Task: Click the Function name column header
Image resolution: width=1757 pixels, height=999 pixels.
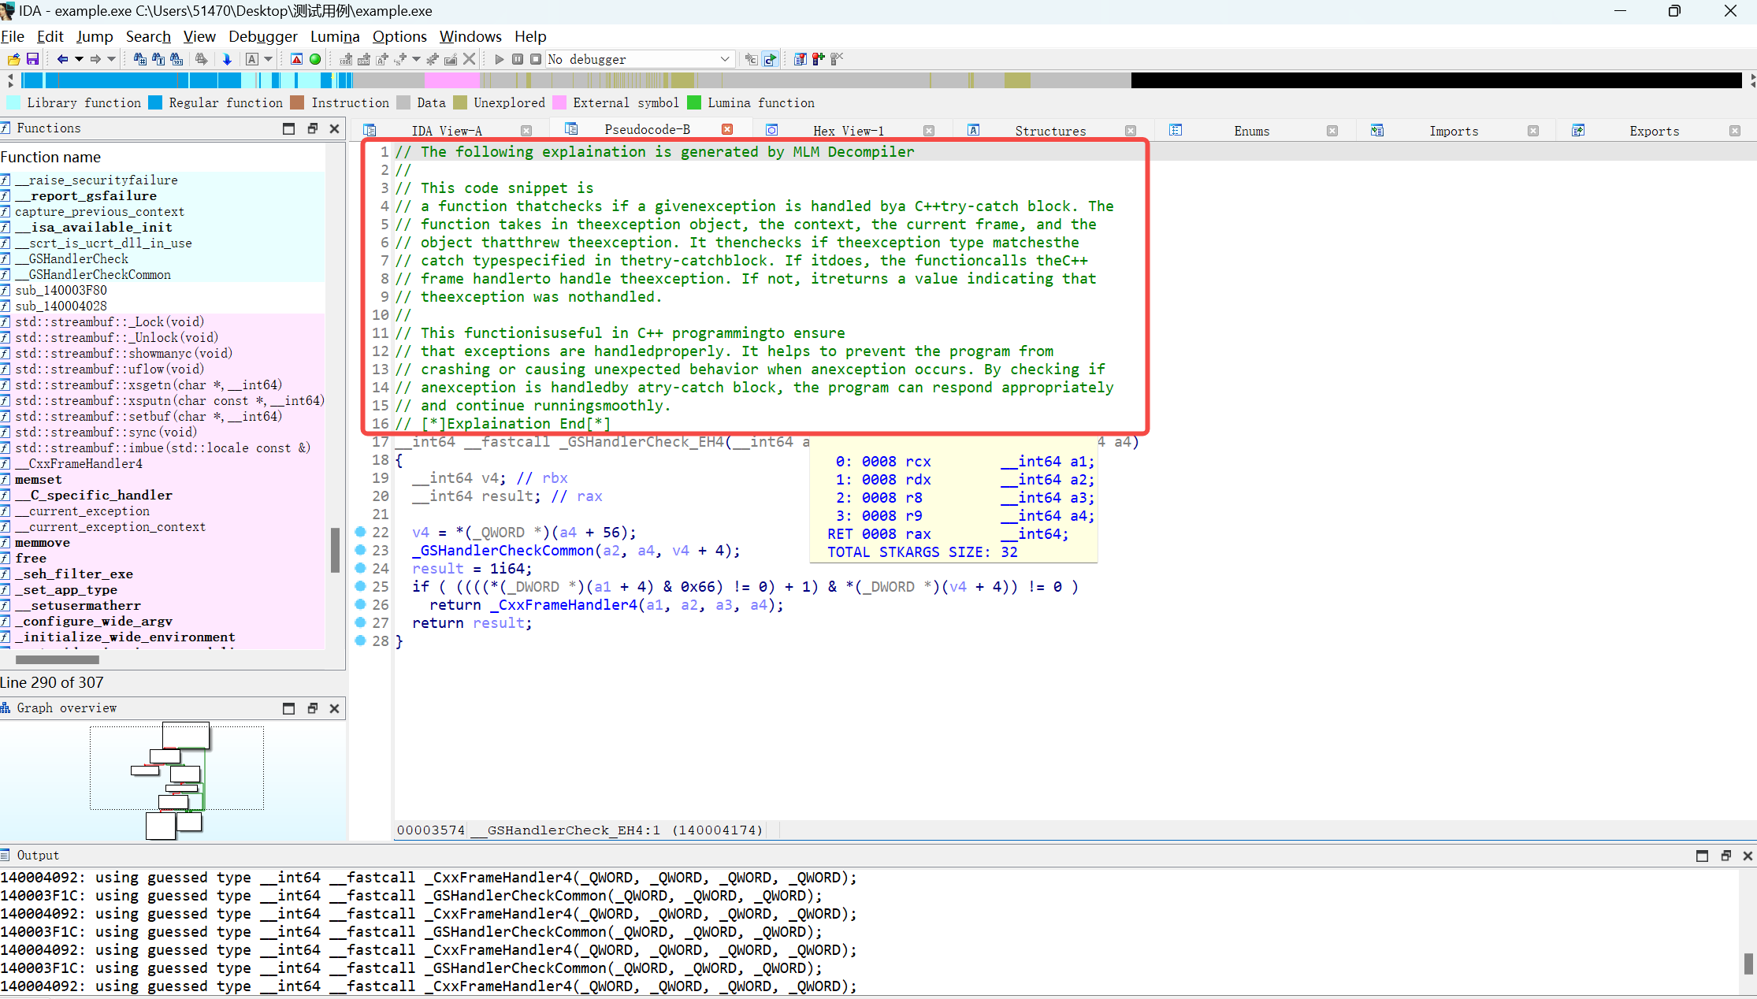Action: click(50, 157)
